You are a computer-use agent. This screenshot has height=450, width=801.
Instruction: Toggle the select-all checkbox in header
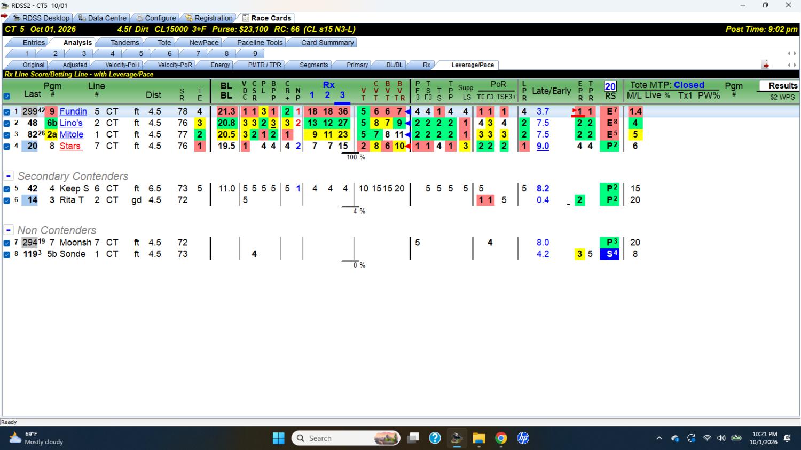pos(7,97)
